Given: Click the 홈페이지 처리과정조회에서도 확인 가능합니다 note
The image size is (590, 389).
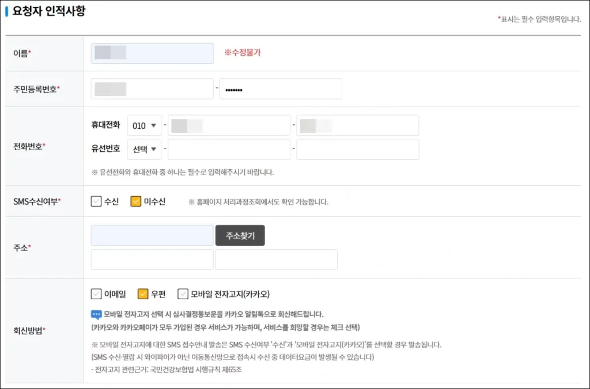Looking at the screenshot, I should [258, 202].
